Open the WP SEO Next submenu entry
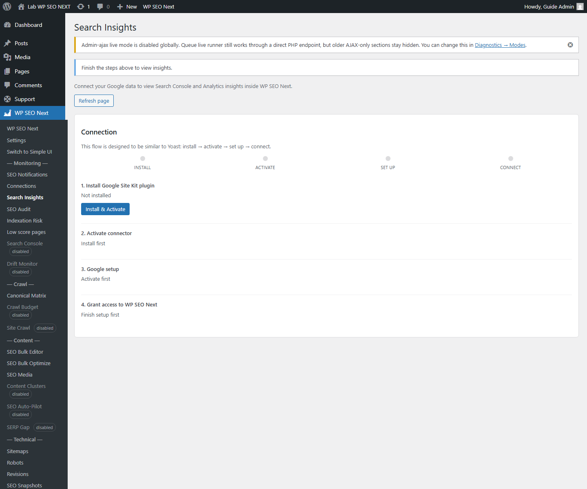Screen dimensions: 587x489 pyautogui.click(x=22, y=128)
